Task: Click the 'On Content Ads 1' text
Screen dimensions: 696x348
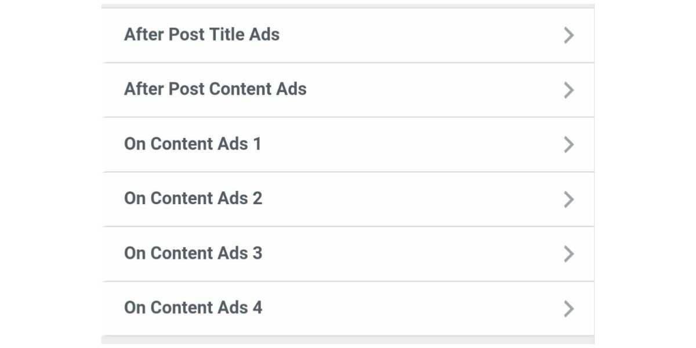Action: point(193,144)
